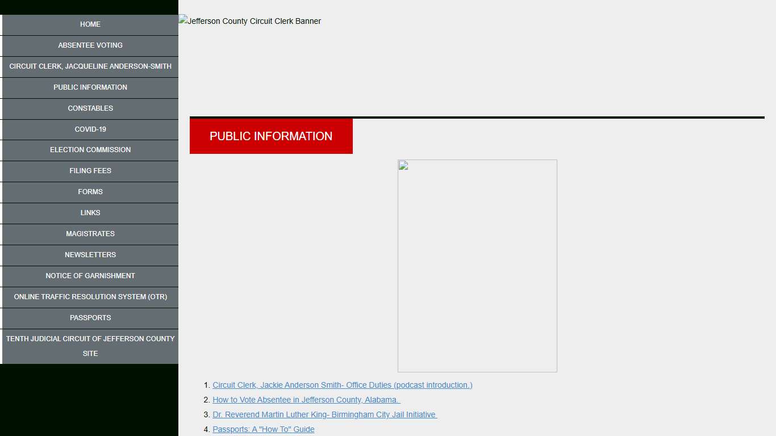Click the COVID-19 sidebar item

(90, 129)
